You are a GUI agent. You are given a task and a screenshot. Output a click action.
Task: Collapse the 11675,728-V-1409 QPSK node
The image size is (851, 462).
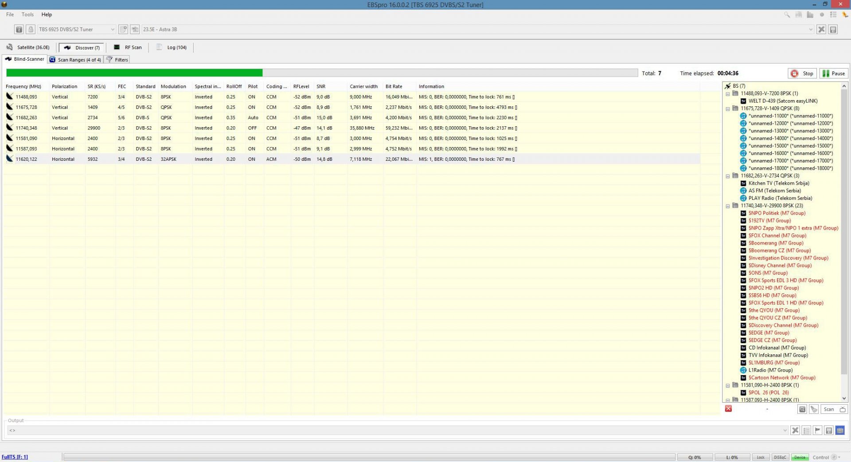pyautogui.click(x=728, y=108)
